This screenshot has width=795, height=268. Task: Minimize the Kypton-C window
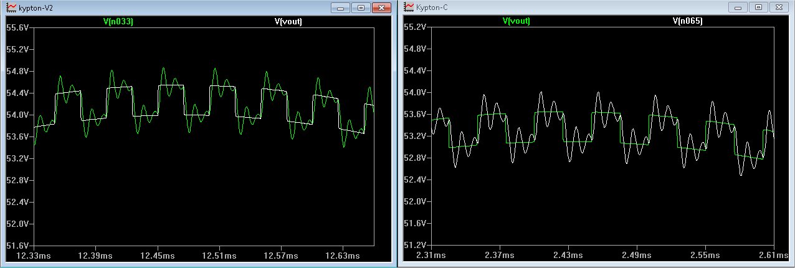click(x=739, y=7)
